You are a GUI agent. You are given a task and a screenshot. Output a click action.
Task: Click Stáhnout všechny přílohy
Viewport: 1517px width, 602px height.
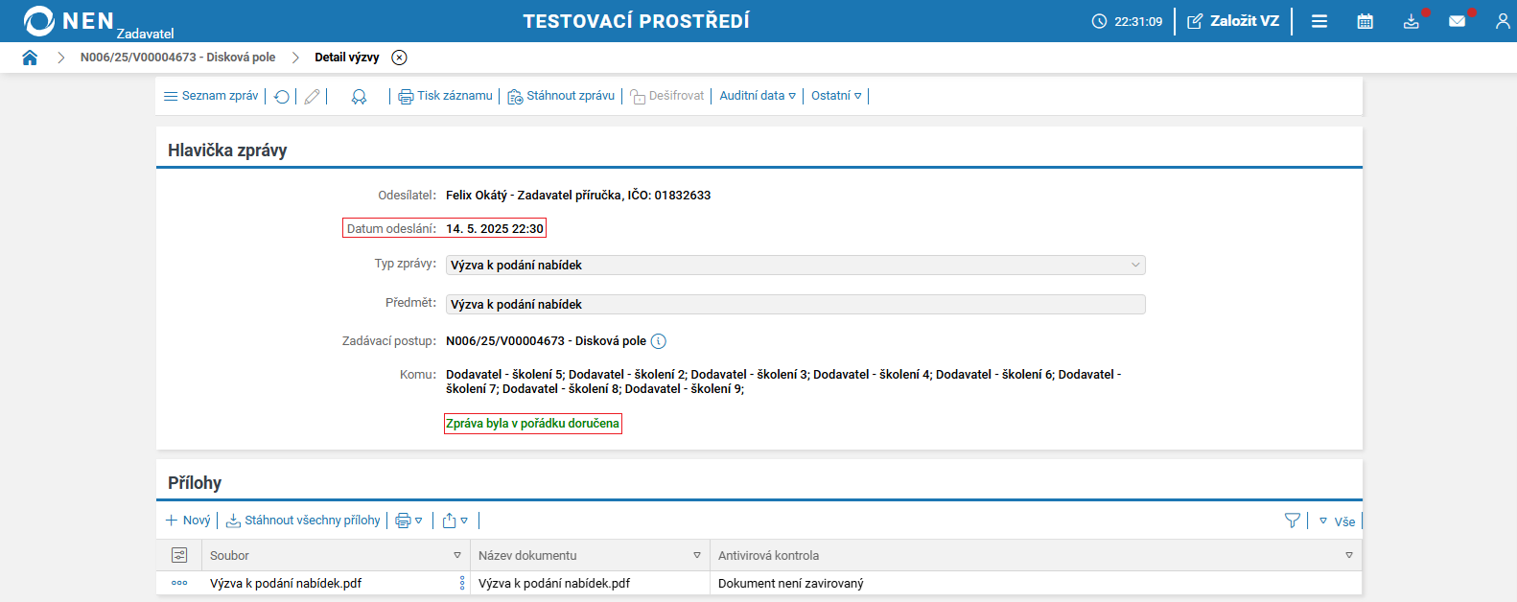coord(303,521)
